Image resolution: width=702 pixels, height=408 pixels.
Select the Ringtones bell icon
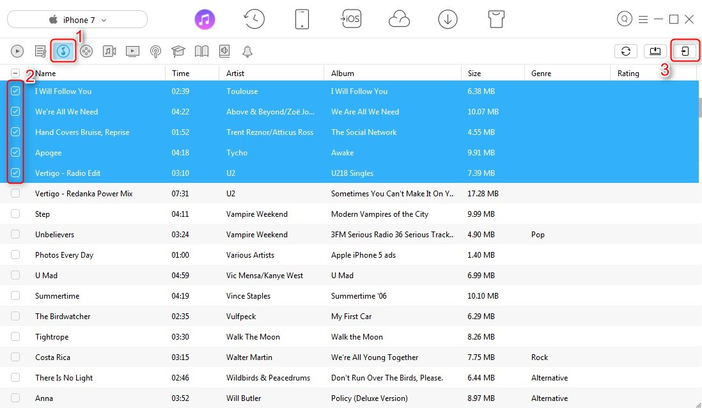247,52
